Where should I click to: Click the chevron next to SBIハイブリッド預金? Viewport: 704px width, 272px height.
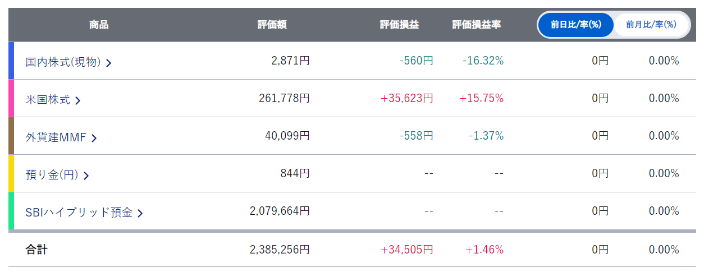[140, 213]
